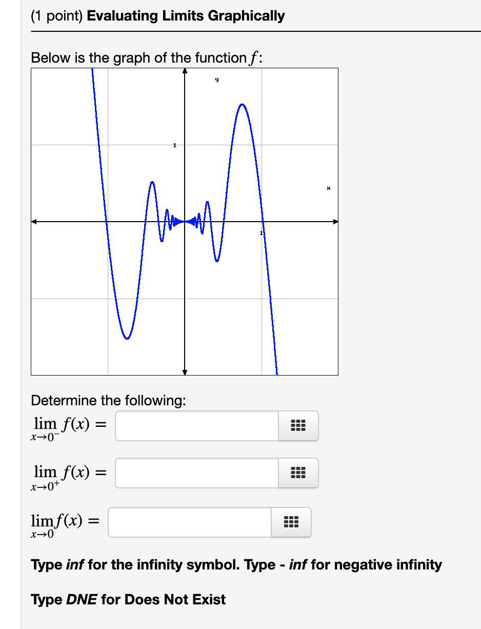Click the tallest peak of the blue curve

point(242,105)
